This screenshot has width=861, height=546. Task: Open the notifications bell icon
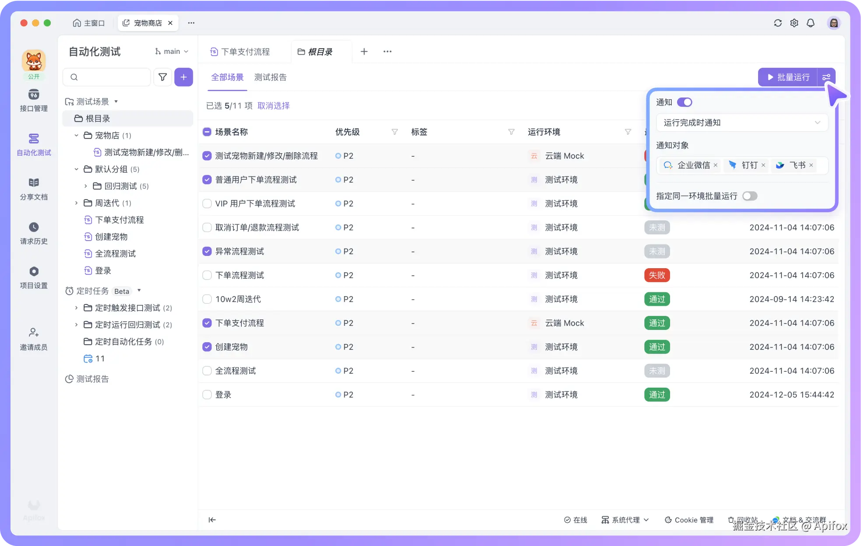click(x=811, y=23)
